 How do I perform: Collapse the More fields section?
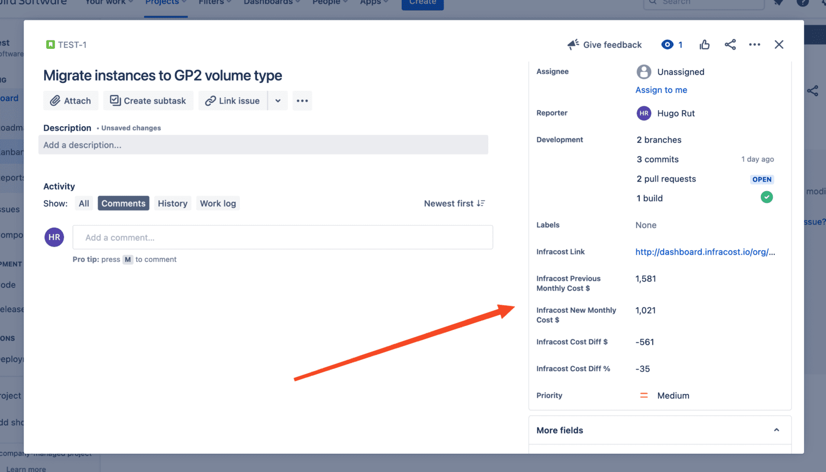pos(777,430)
